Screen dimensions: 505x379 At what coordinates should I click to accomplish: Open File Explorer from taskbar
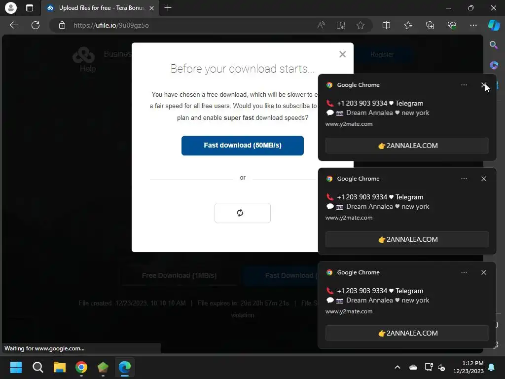(60, 367)
